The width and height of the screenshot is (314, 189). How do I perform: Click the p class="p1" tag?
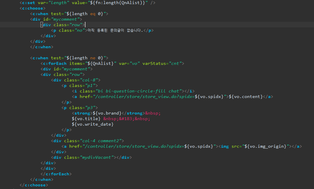tap(80, 86)
